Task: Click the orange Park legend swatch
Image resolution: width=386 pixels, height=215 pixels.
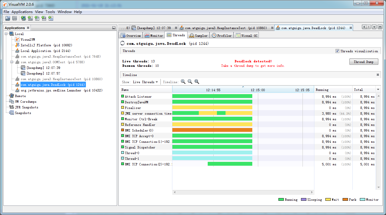Action: (x=345, y=200)
